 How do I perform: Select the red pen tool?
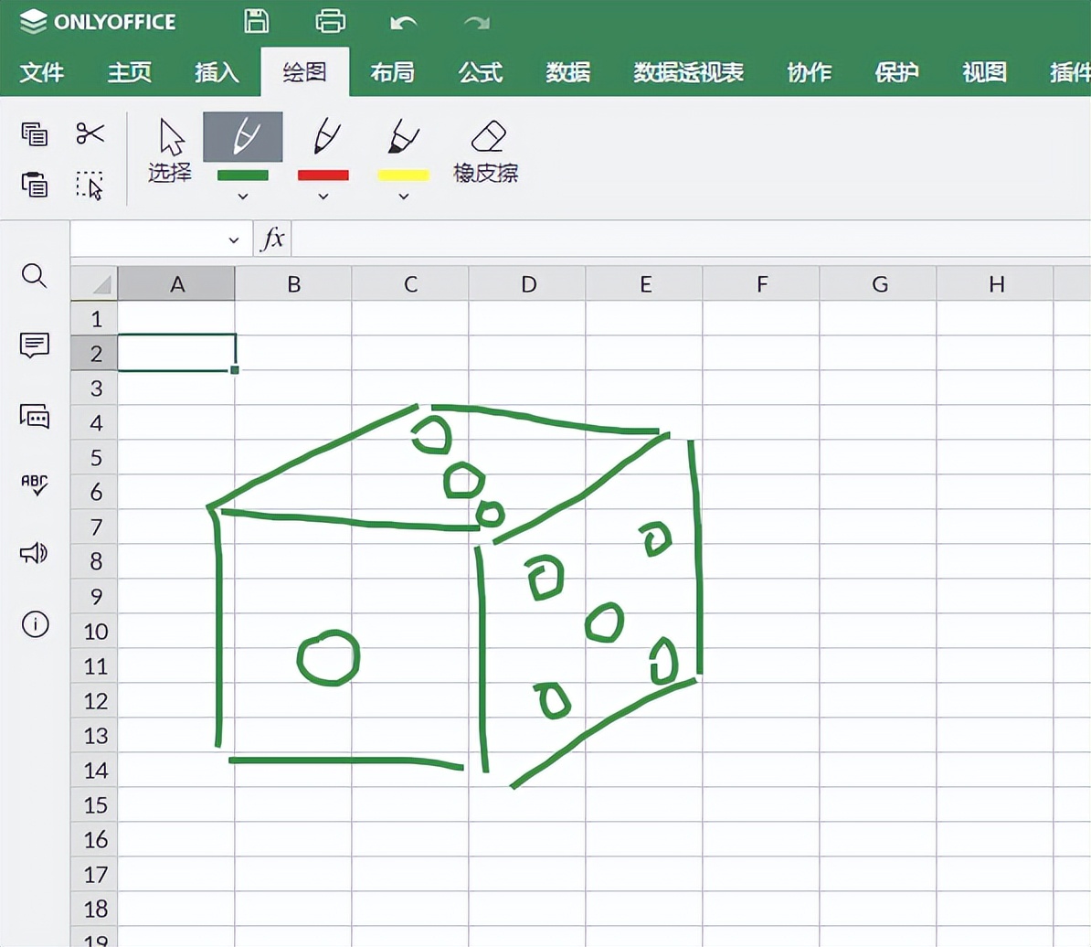coord(322,137)
